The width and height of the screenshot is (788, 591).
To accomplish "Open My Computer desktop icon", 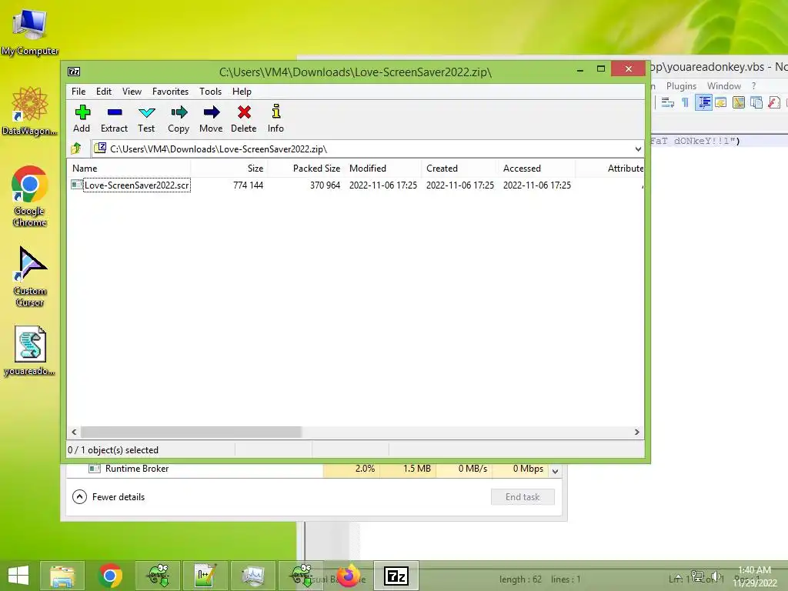I will click(x=30, y=32).
